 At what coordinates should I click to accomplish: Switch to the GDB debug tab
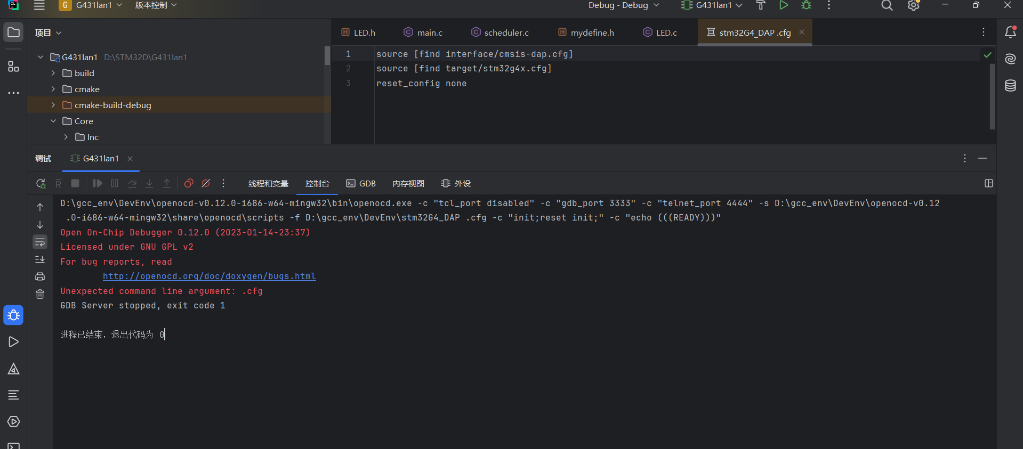pyautogui.click(x=361, y=184)
